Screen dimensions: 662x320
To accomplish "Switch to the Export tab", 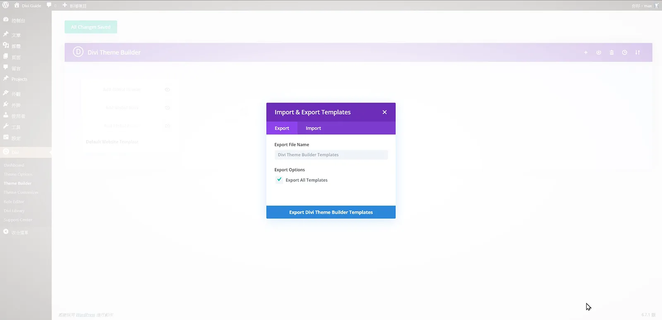I will [x=282, y=128].
